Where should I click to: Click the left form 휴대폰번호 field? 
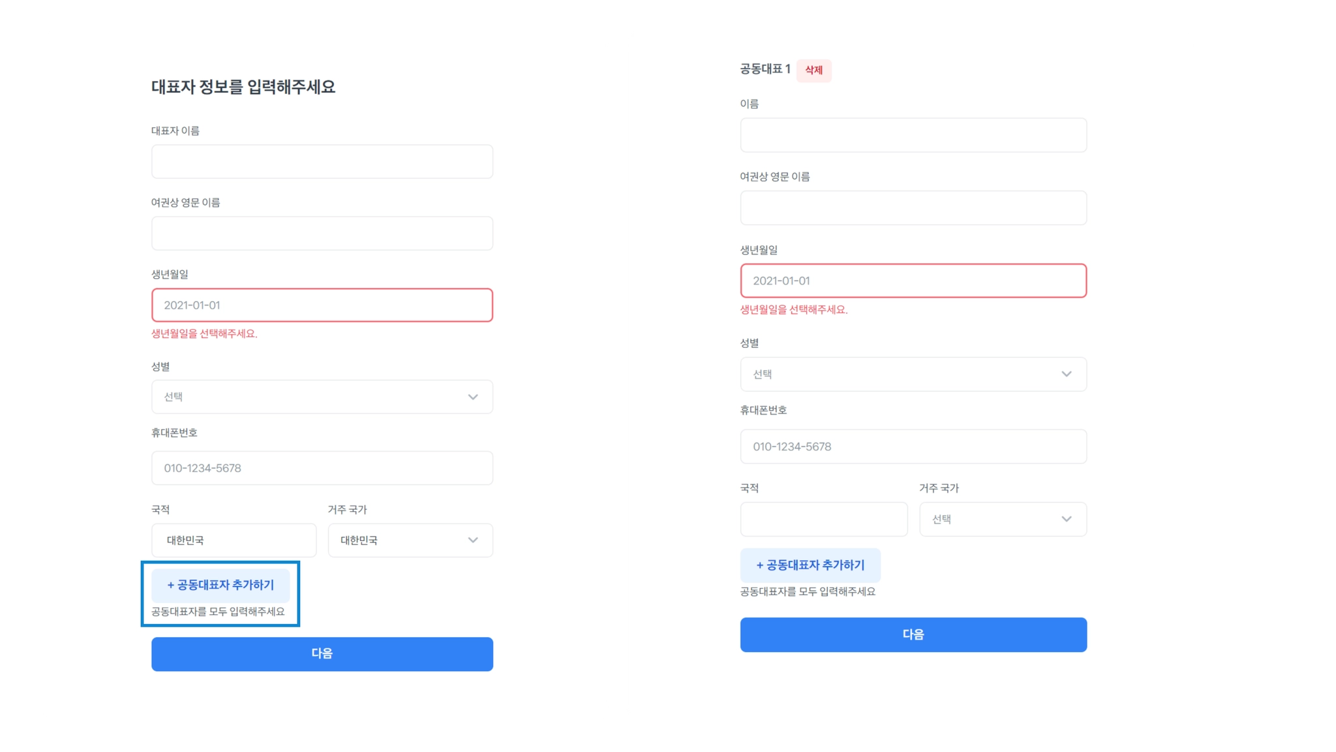point(322,468)
